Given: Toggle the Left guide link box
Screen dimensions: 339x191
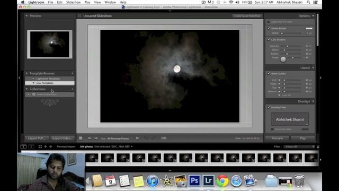Looking at the screenshot, I should (279, 80).
